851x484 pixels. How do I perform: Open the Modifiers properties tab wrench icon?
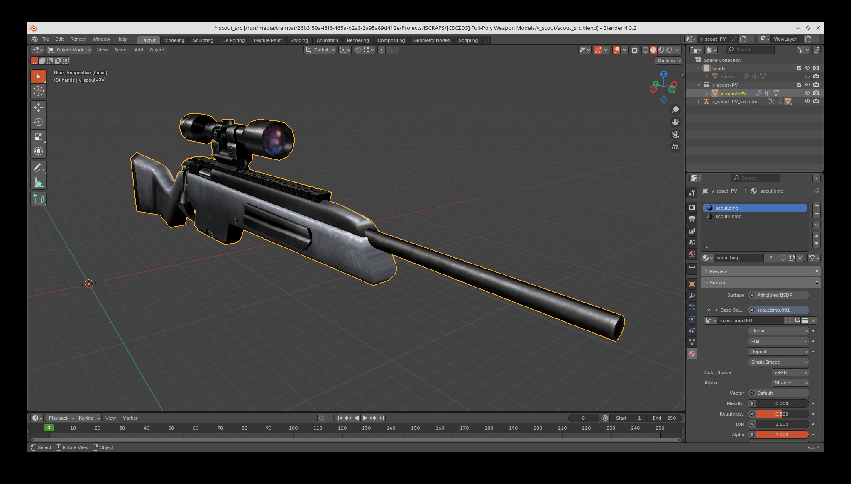click(692, 296)
